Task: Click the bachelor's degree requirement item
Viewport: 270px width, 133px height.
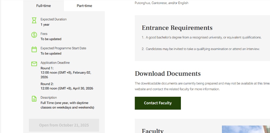Action: (203, 37)
